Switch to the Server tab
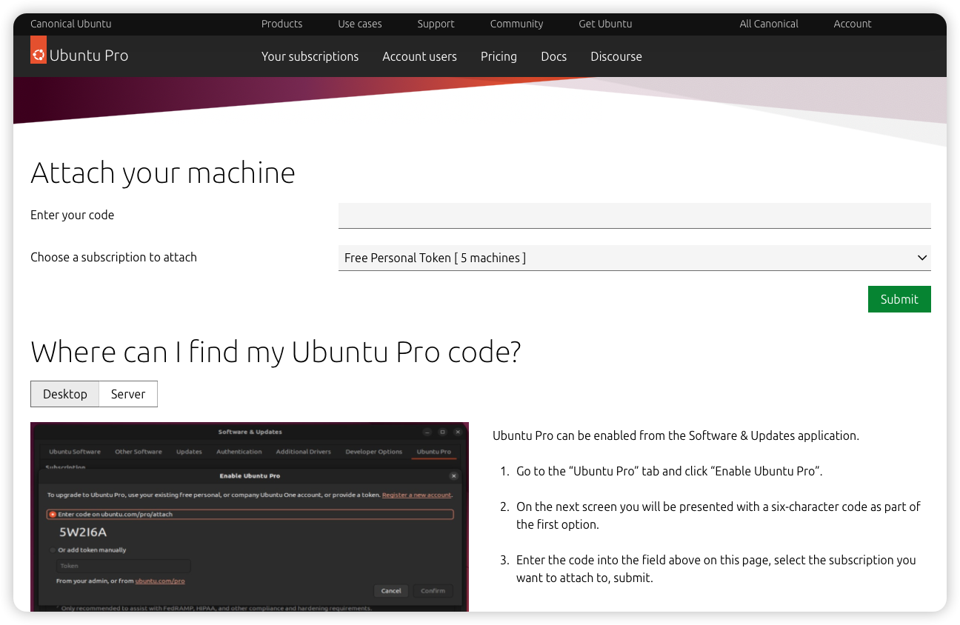 [128, 394]
